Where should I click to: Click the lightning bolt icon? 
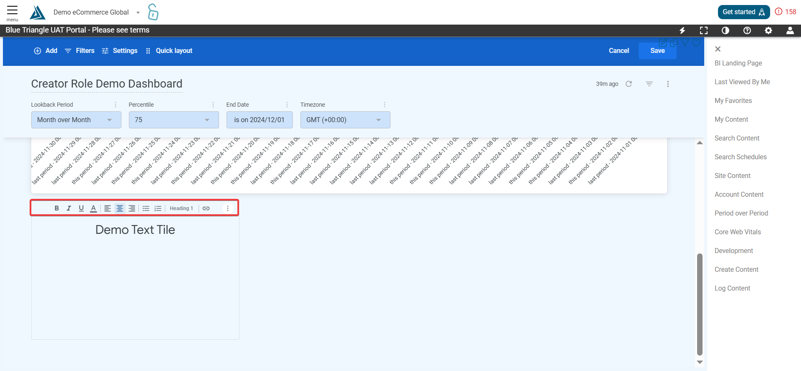[683, 30]
